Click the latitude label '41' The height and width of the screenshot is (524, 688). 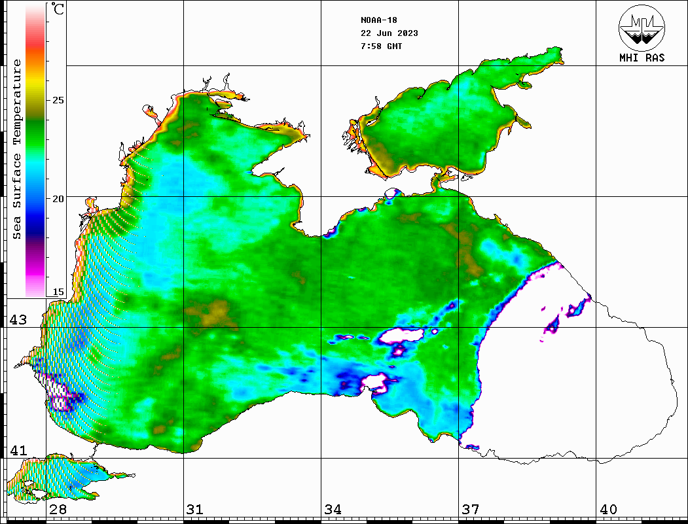[18, 450]
